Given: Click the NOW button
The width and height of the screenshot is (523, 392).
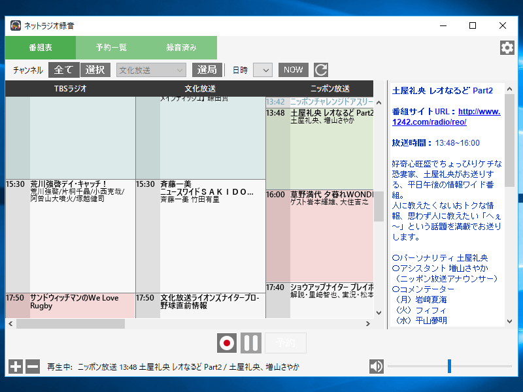Looking at the screenshot, I should click(294, 70).
